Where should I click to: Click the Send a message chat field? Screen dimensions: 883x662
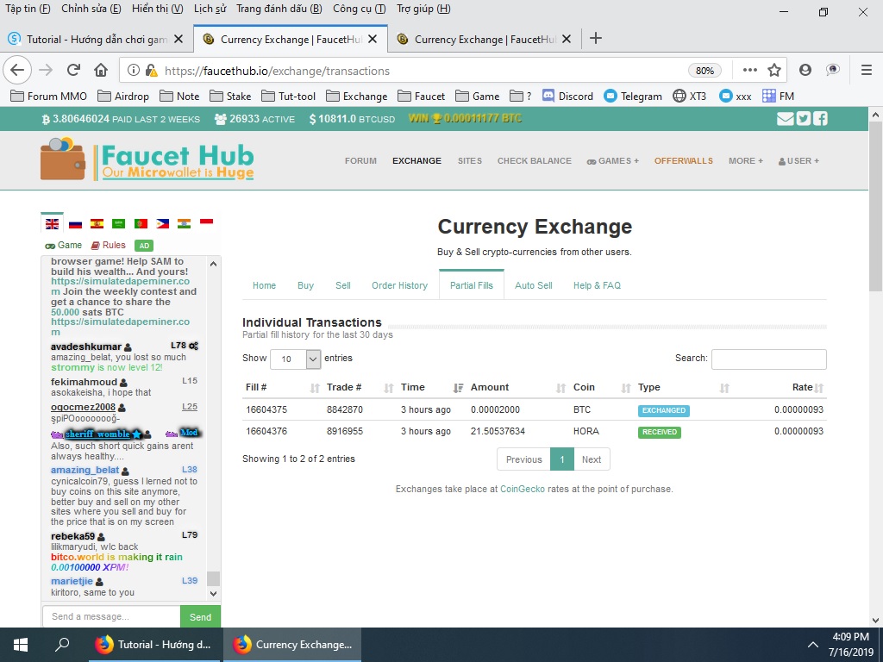click(111, 617)
